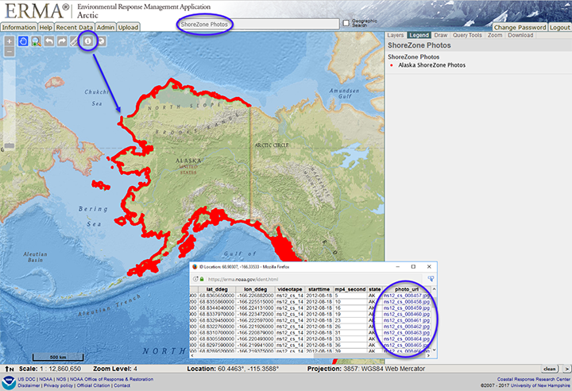Switch to the Zoom tab
Viewport: 572px width, 391px height.
click(x=495, y=36)
